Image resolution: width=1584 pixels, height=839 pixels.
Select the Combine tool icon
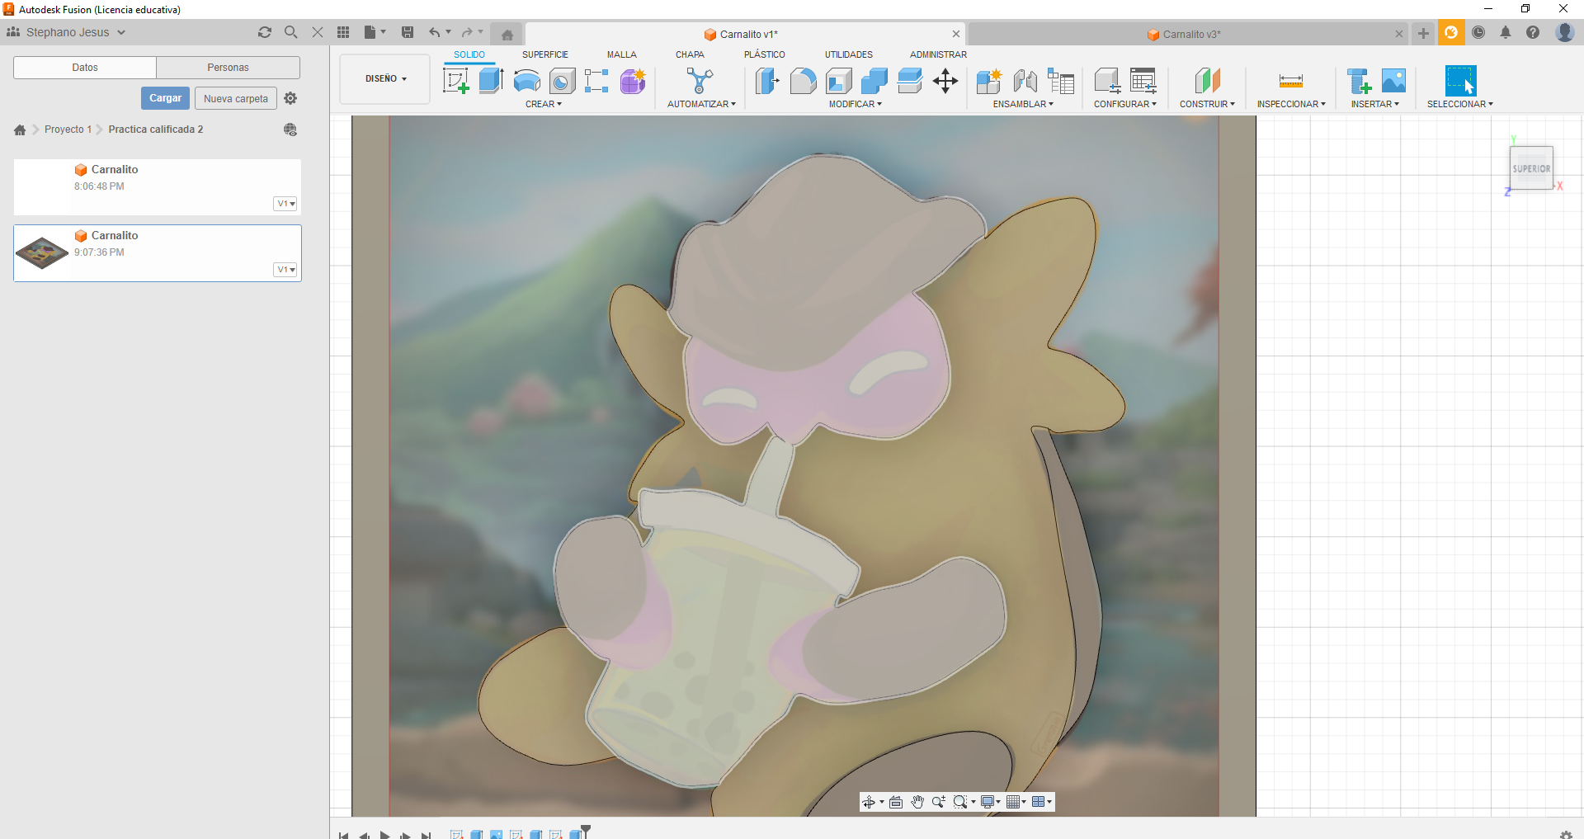click(874, 81)
